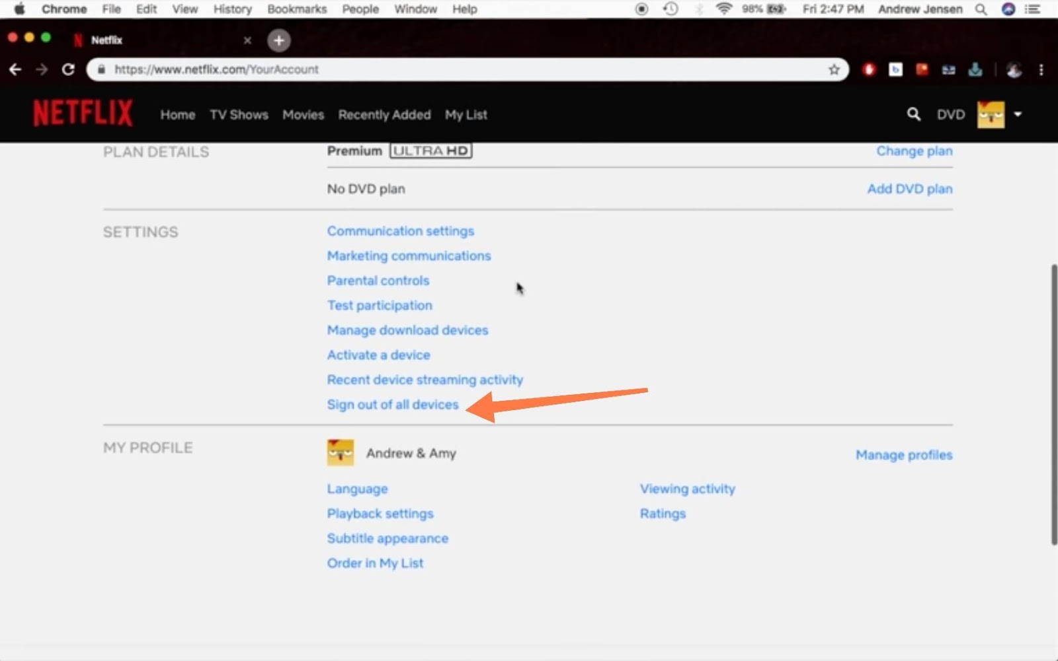Open a new tab with plus button

[x=279, y=40]
